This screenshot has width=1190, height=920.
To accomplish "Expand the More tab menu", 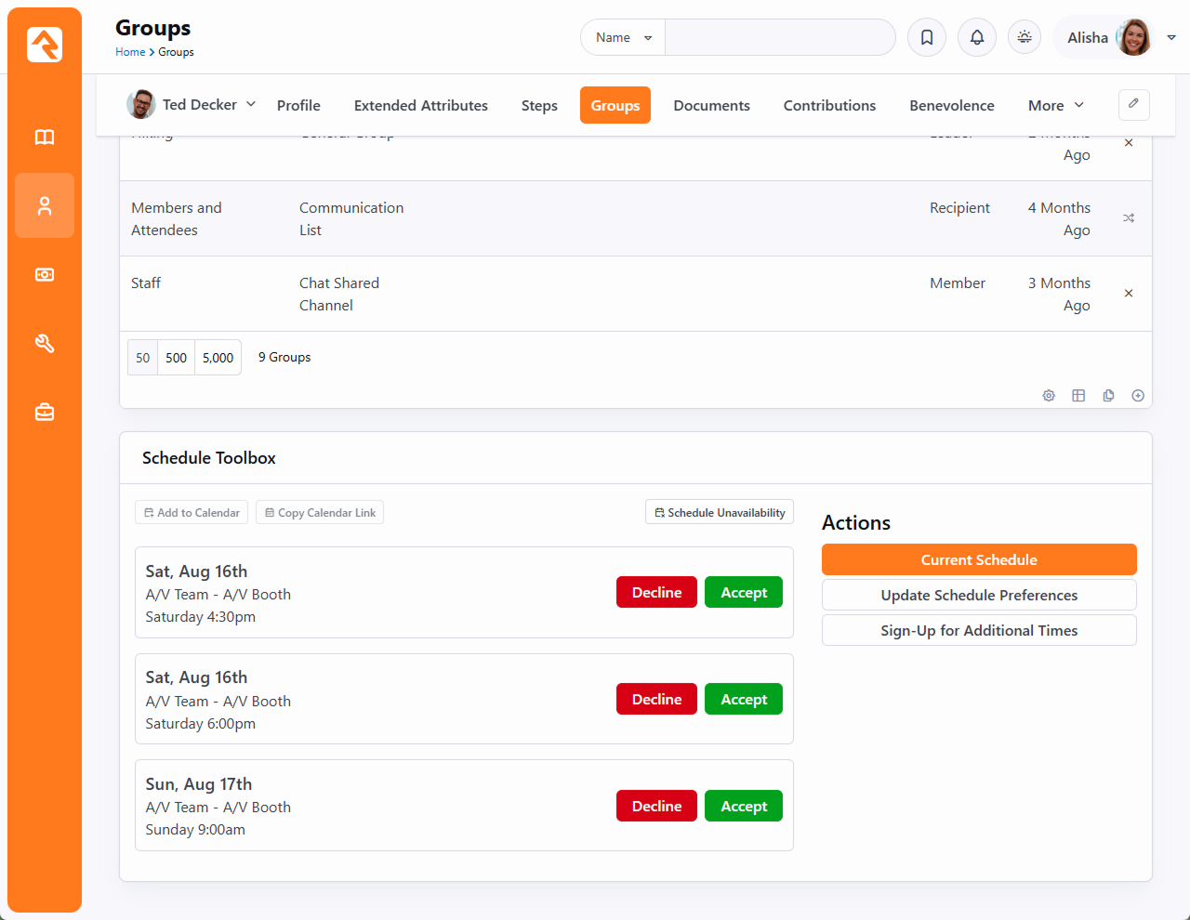I will [x=1055, y=106].
